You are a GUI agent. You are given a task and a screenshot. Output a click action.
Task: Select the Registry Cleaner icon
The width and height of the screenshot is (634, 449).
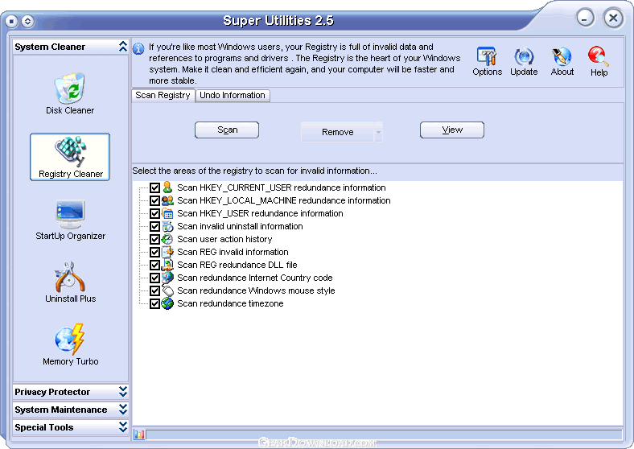[x=70, y=157]
